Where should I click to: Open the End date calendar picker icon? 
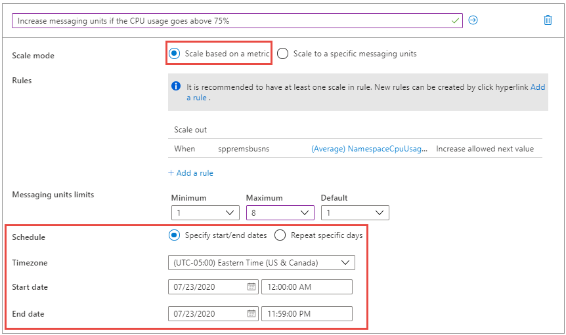(251, 314)
